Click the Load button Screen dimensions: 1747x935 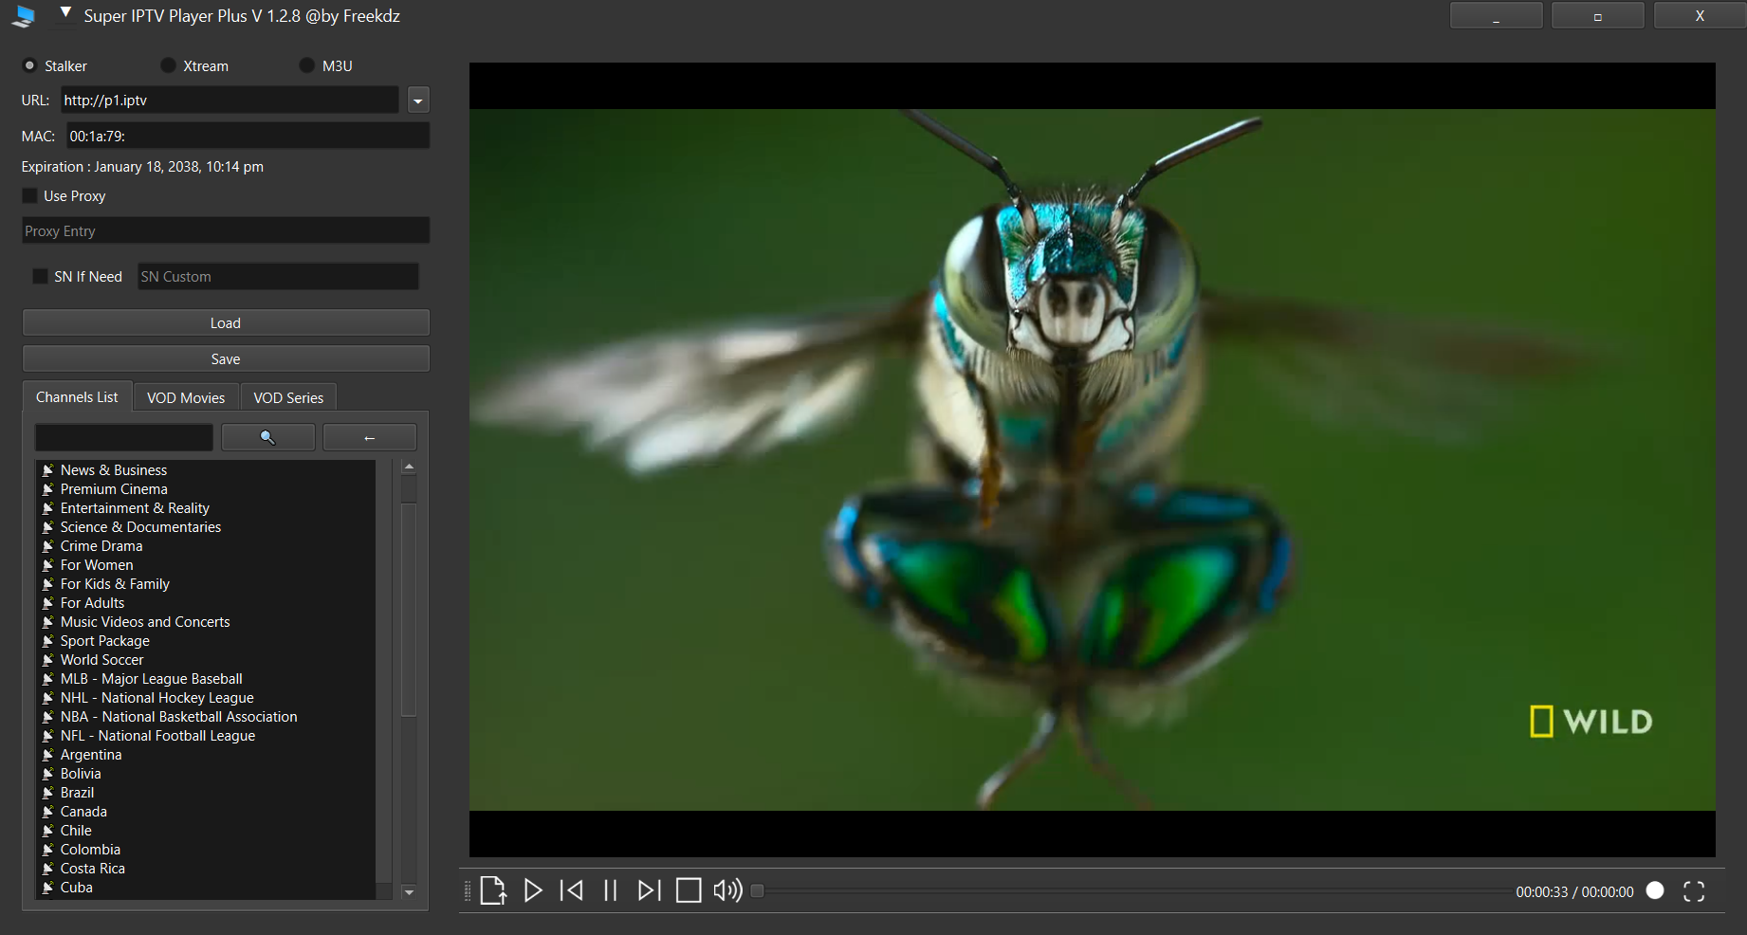(x=226, y=323)
